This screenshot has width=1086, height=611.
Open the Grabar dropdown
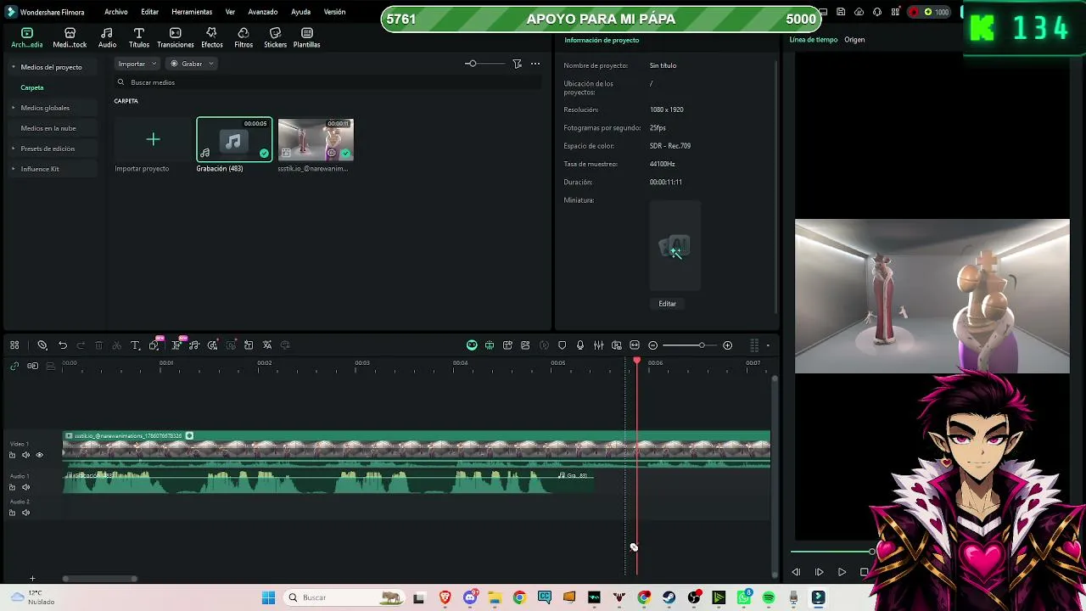(x=192, y=64)
